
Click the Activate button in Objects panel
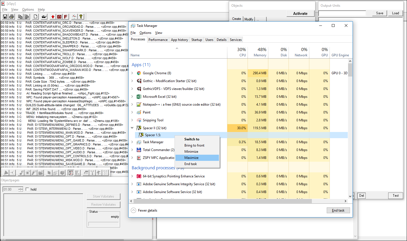300,13
